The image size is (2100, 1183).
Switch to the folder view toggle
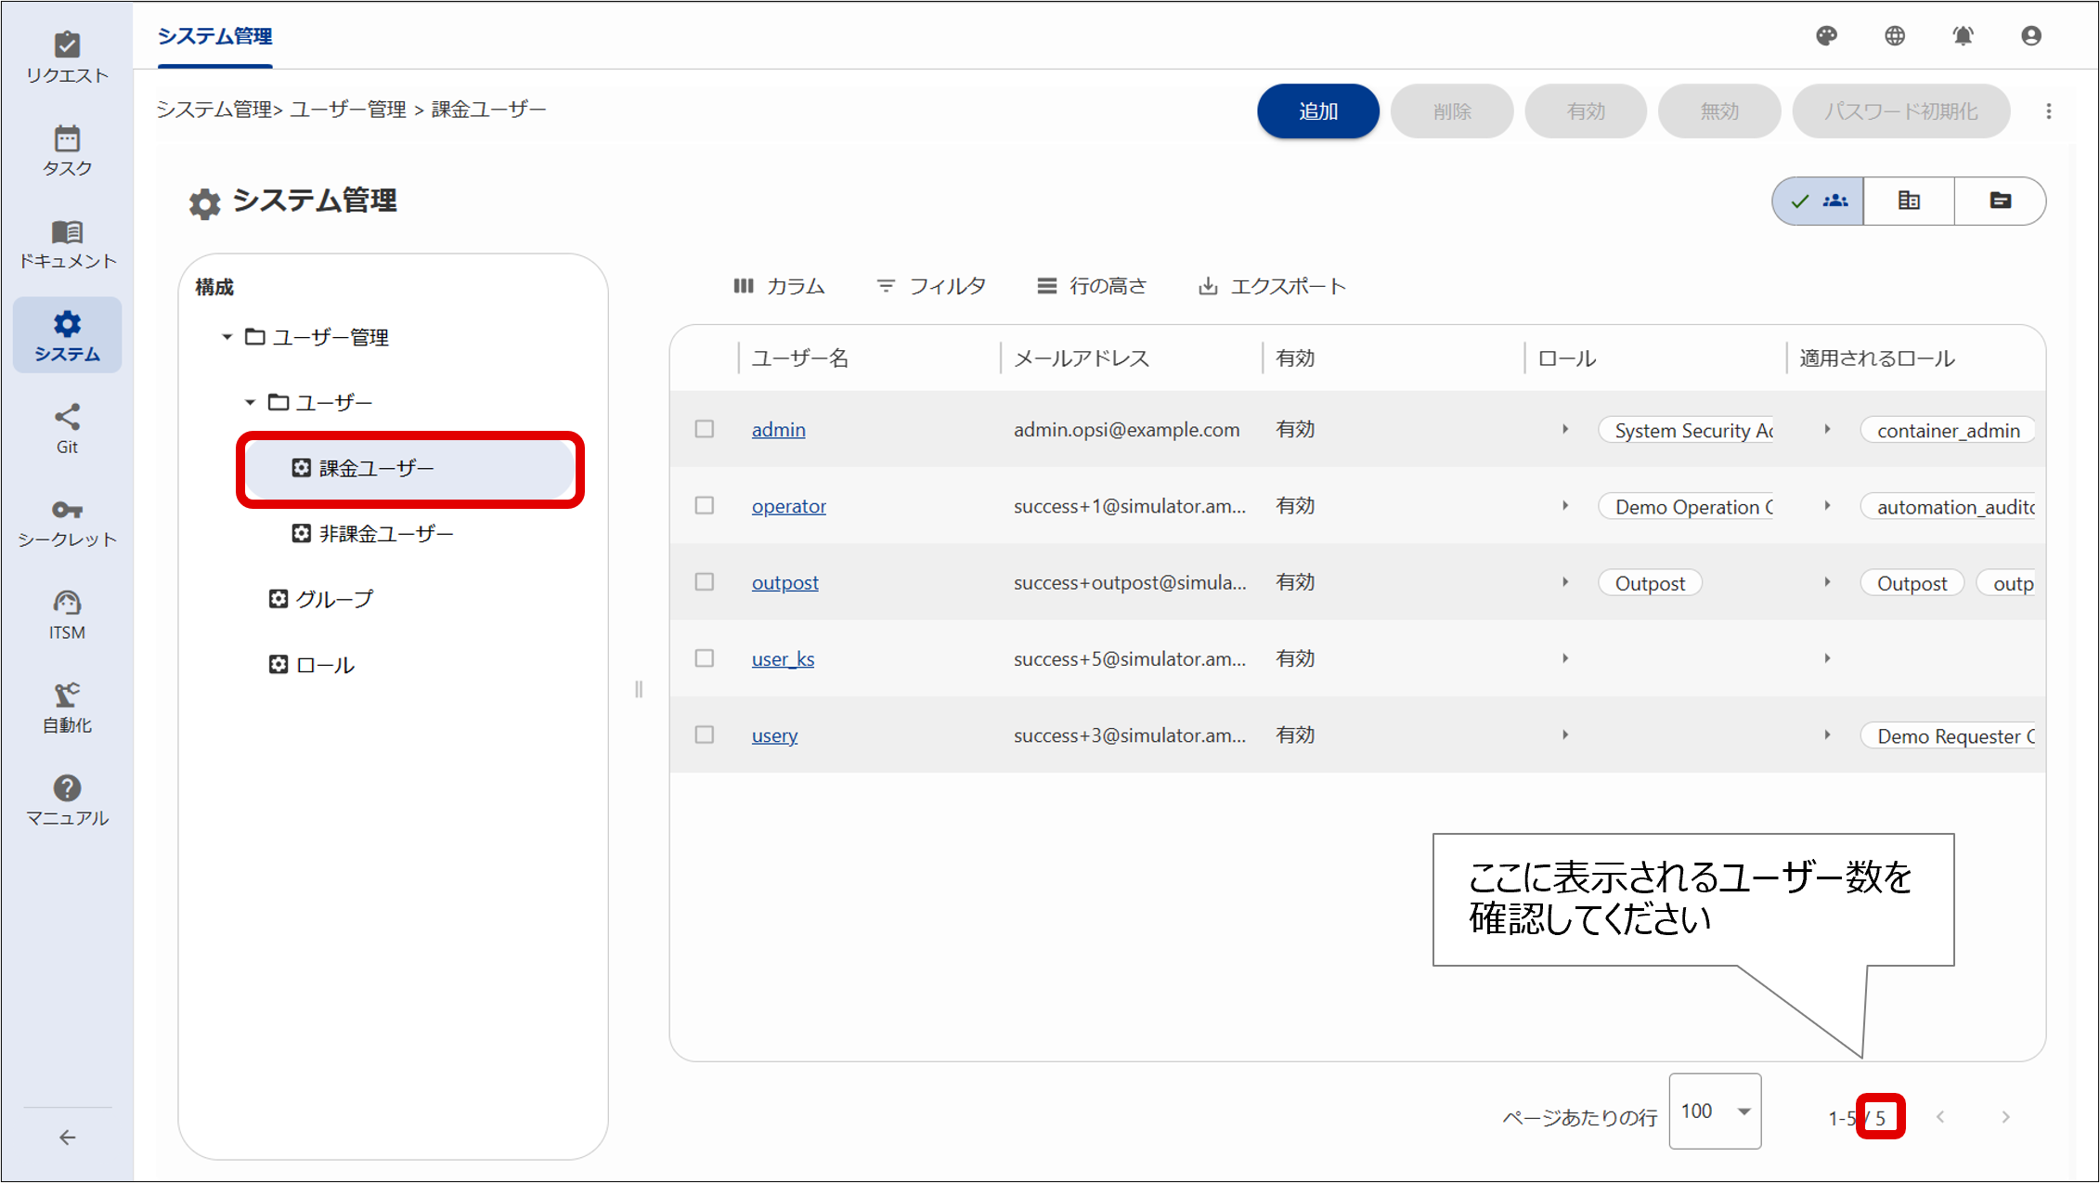point(2000,201)
